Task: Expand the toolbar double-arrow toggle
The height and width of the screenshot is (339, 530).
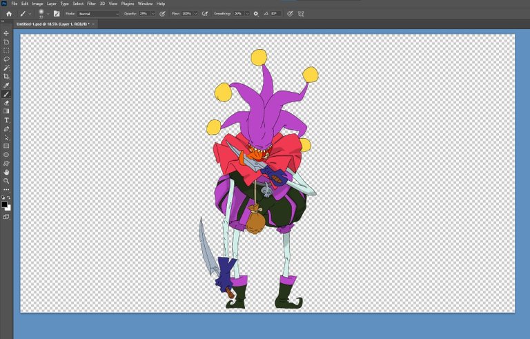Action: tap(3, 21)
